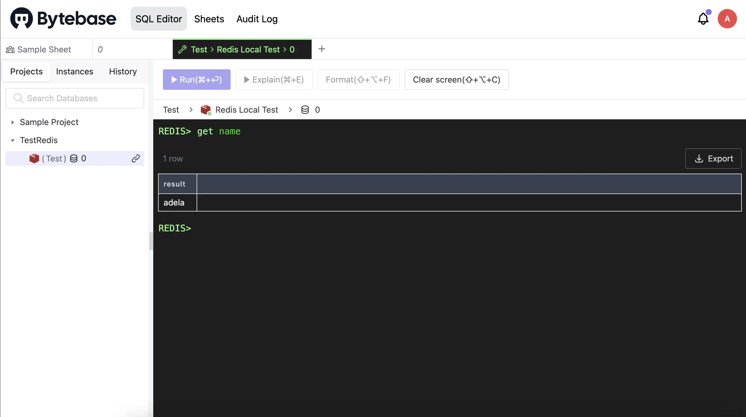
Task: Open the Audit Log page
Action: 257,19
